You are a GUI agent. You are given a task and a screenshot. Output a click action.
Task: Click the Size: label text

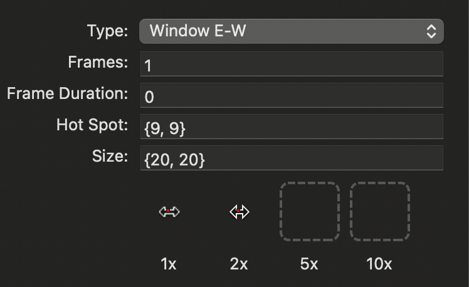coord(110,156)
